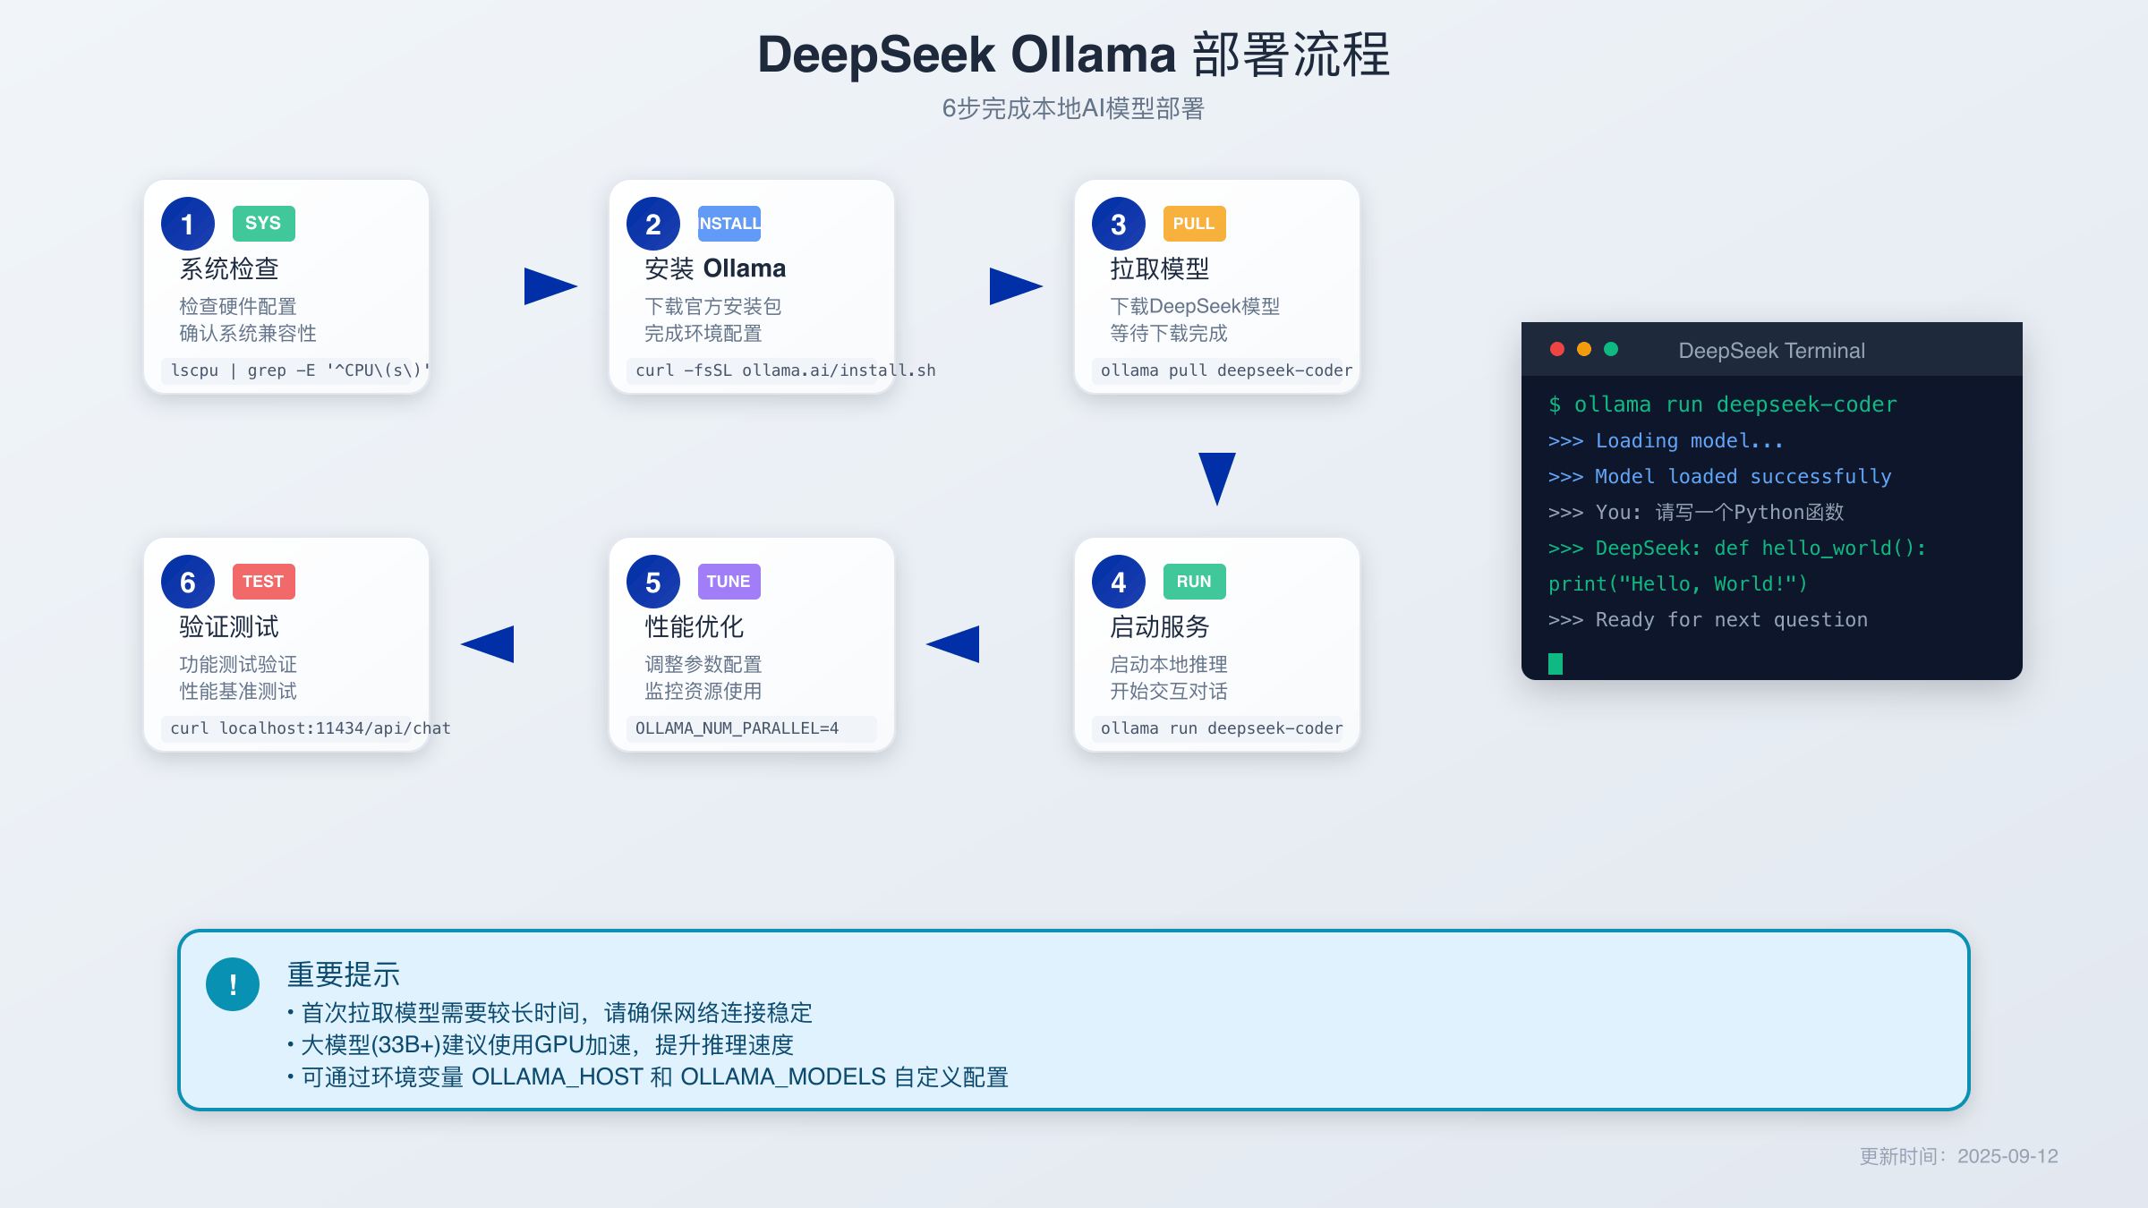
Task: Select the OLLAMA_NUM_PARALLEL=4 snippet
Action: [752, 728]
